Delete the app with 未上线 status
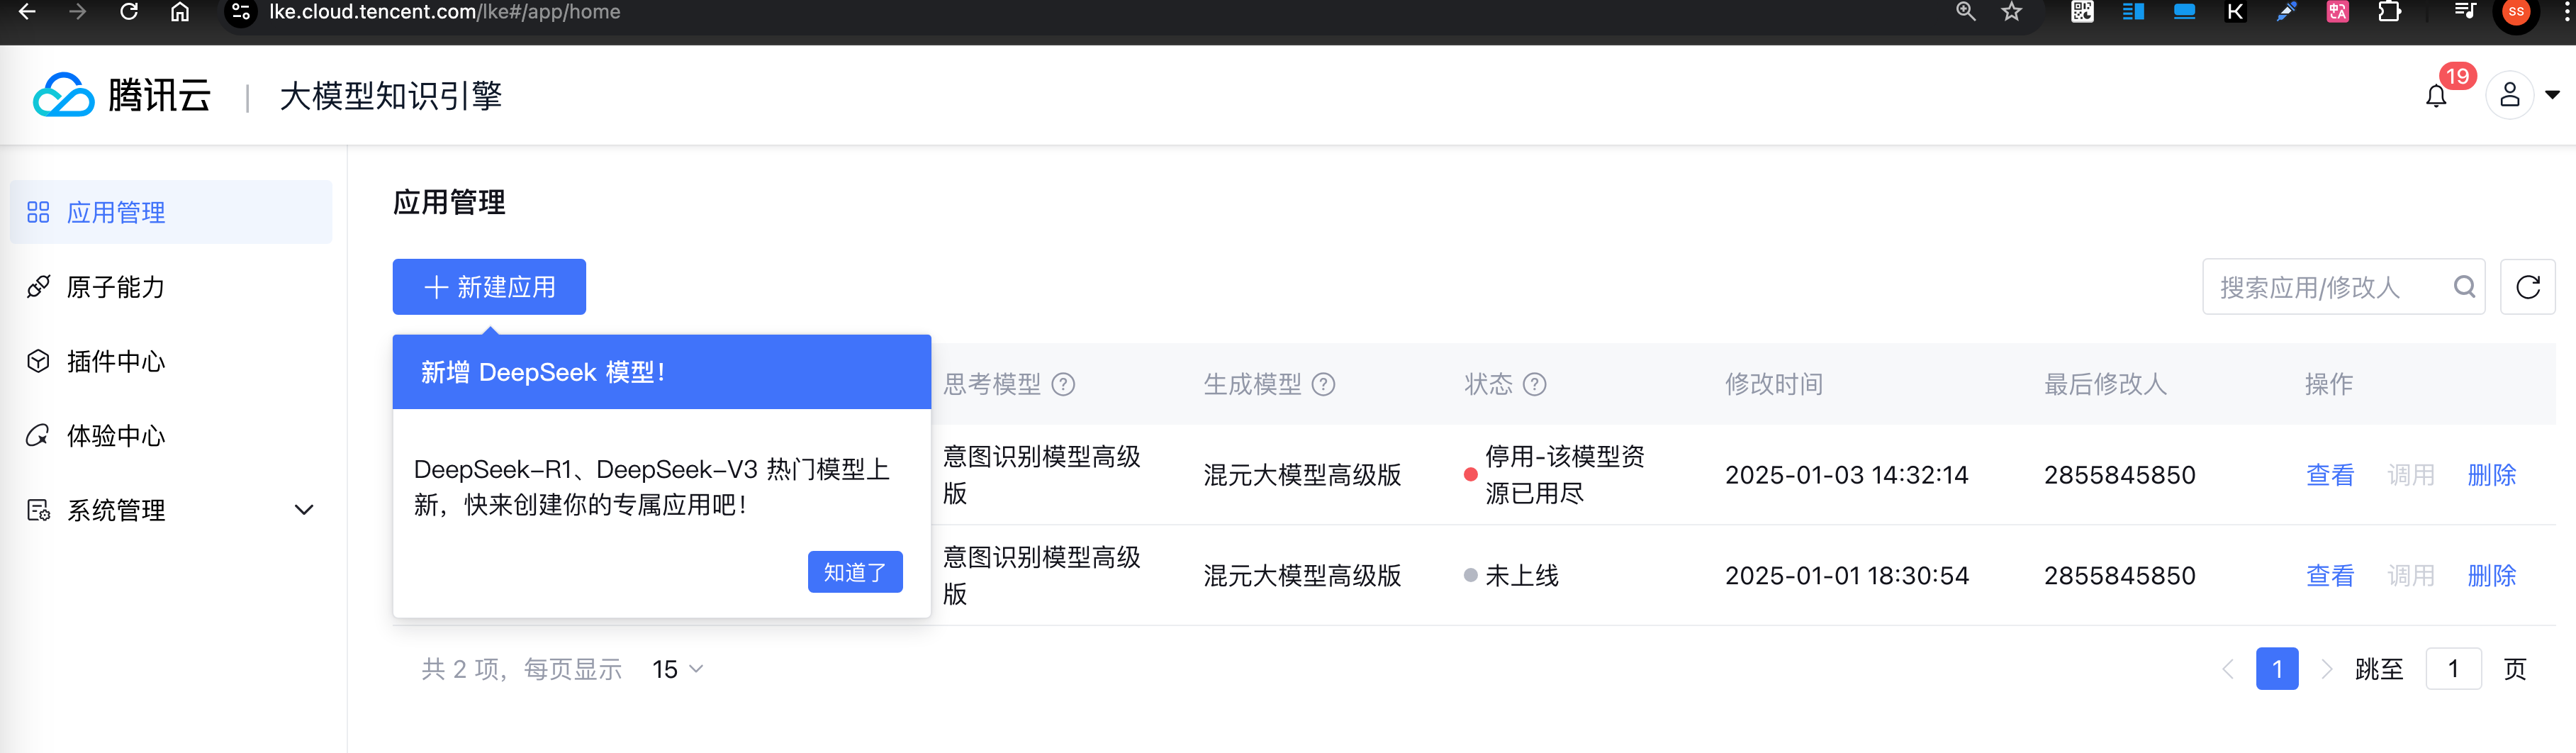 2492,576
